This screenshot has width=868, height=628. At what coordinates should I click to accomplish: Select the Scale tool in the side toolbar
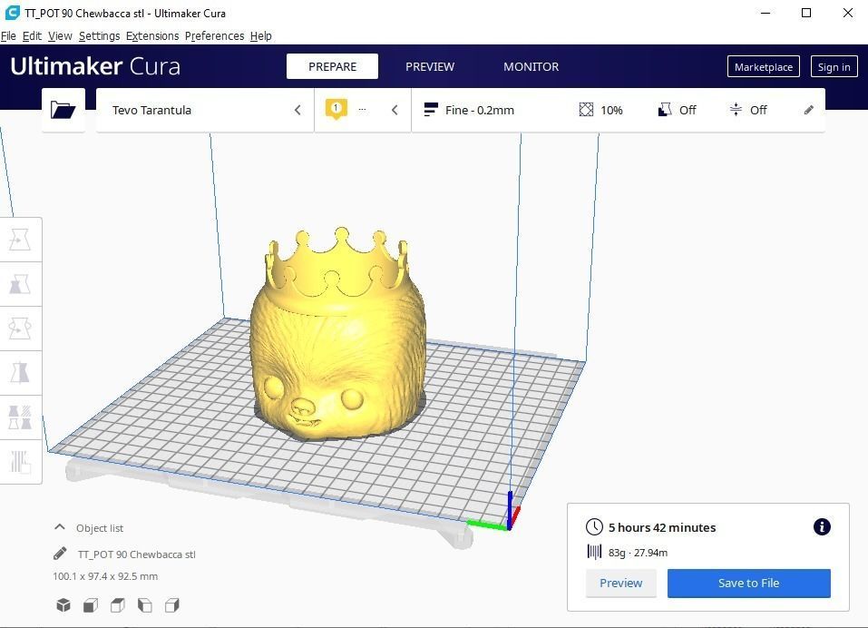pos(20,284)
